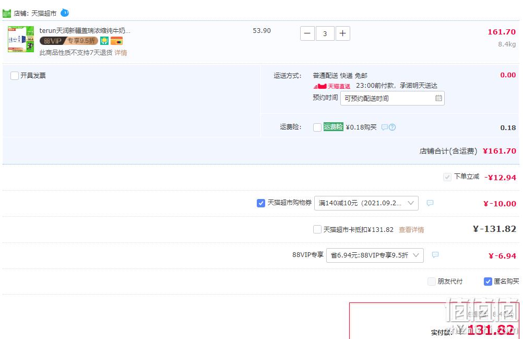
Task: Click the unit price 53.90
Action: [262, 31]
